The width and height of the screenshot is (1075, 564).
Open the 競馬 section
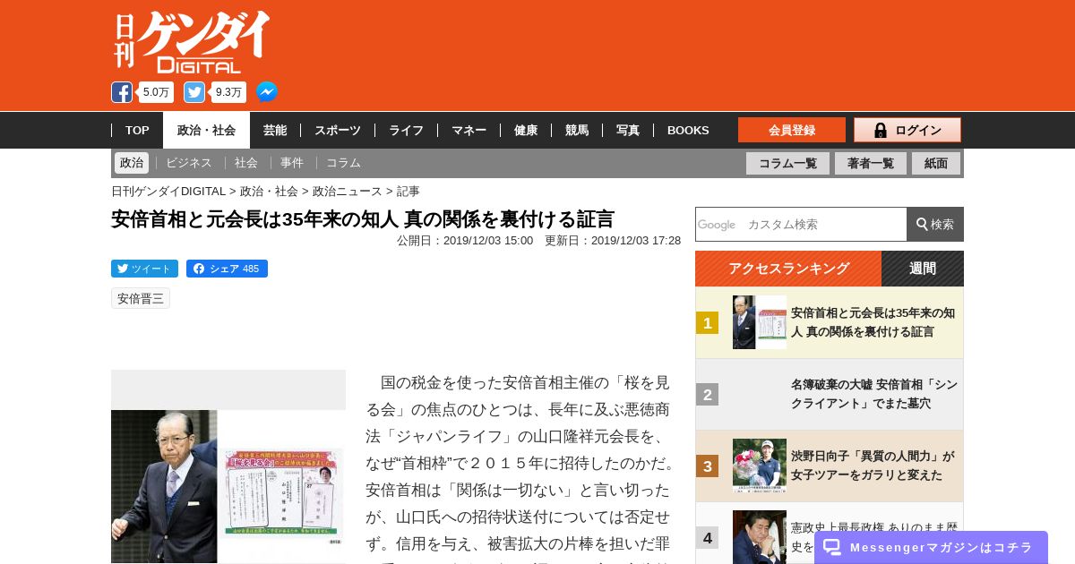577,130
